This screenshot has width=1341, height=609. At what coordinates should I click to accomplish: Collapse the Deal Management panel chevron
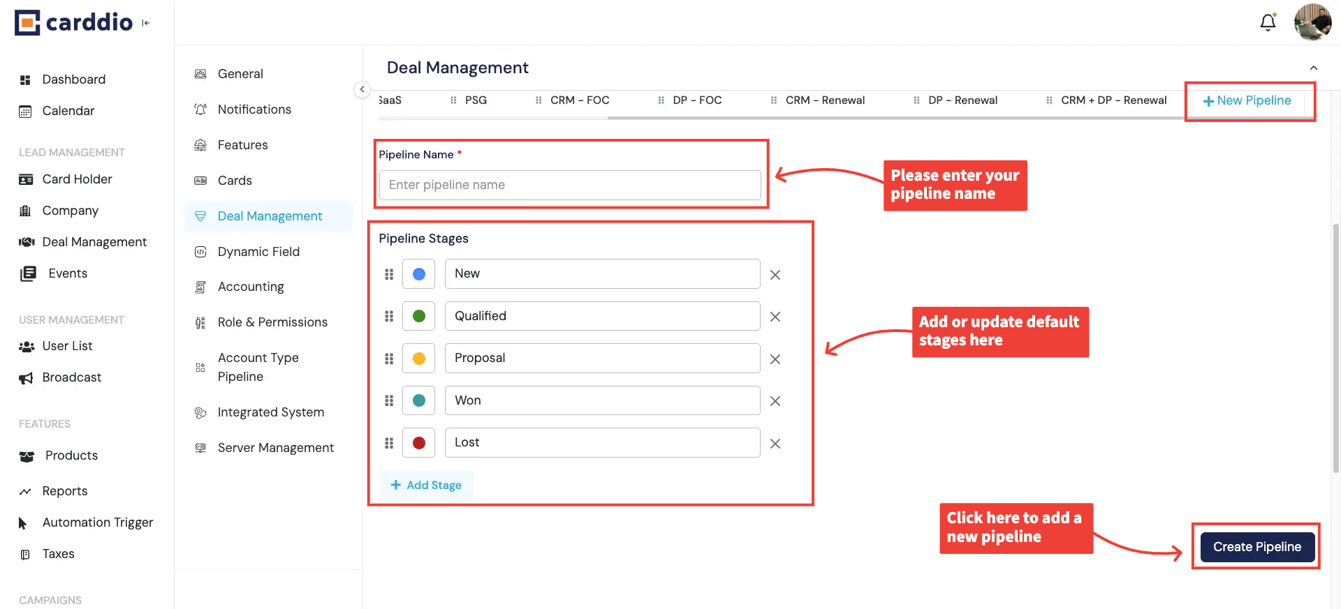[x=1313, y=68]
